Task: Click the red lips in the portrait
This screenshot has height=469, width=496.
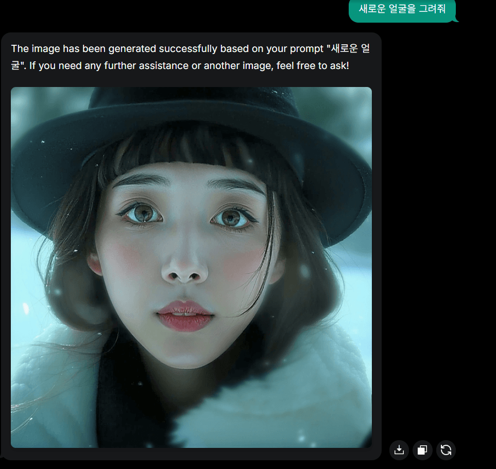Action: [x=185, y=315]
